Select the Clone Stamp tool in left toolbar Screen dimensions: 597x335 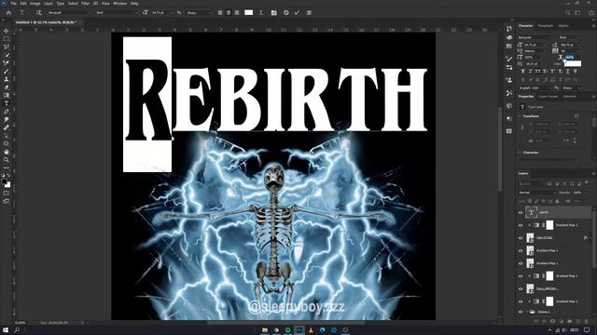pyautogui.click(x=7, y=79)
